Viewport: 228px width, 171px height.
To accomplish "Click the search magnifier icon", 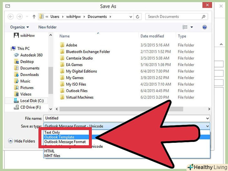I will click(204, 17).
